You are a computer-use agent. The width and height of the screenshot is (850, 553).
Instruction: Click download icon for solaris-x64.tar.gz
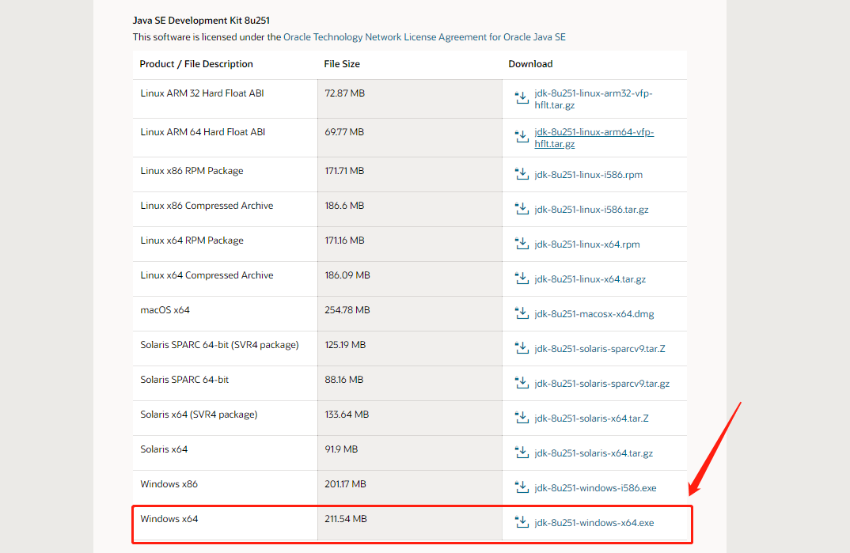pyautogui.click(x=522, y=453)
